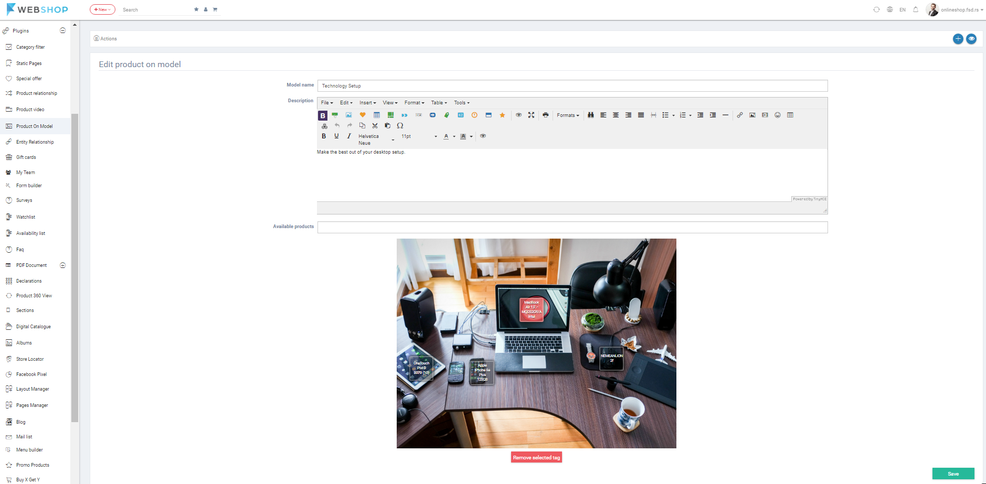Open the numbered list style dropdown arrow
Image resolution: width=986 pixels, height=484 pixels.
click(690, 115)
